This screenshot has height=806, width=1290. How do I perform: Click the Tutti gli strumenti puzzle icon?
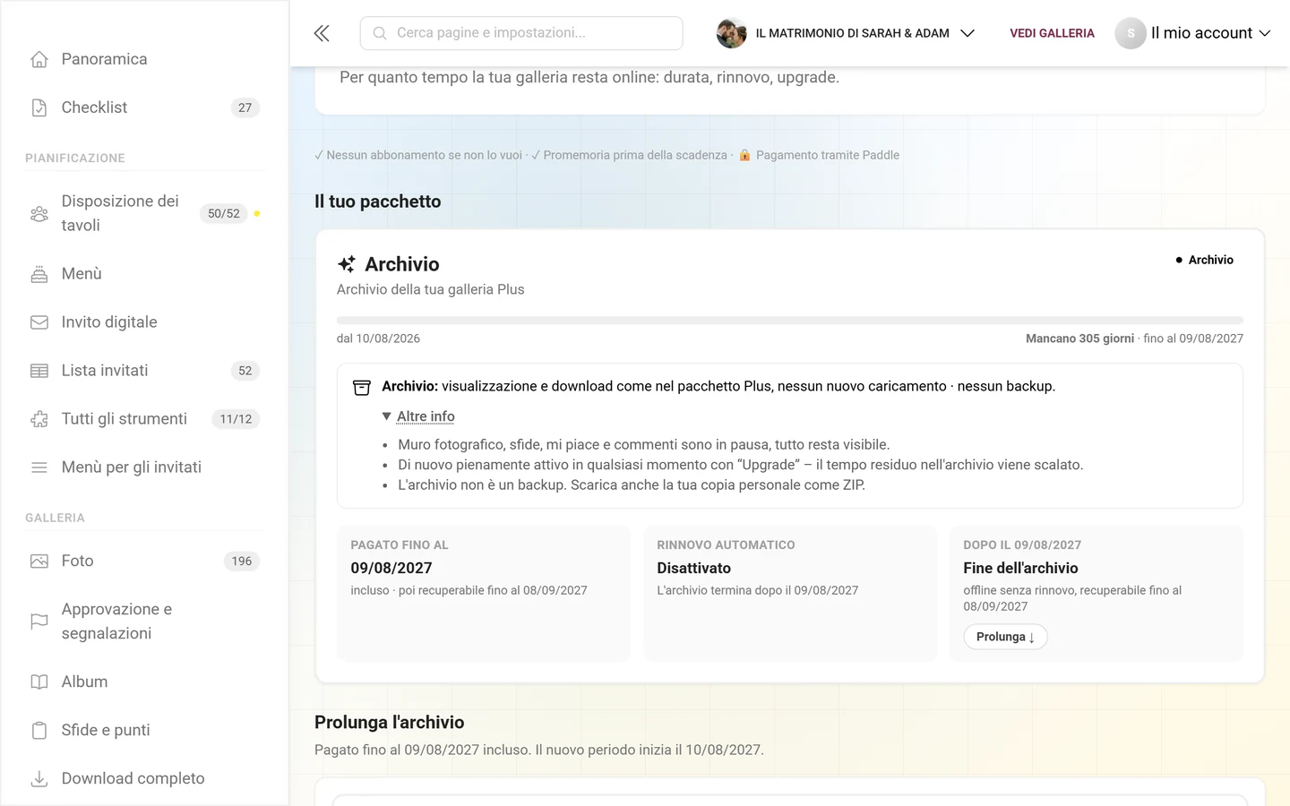point(39,419)
